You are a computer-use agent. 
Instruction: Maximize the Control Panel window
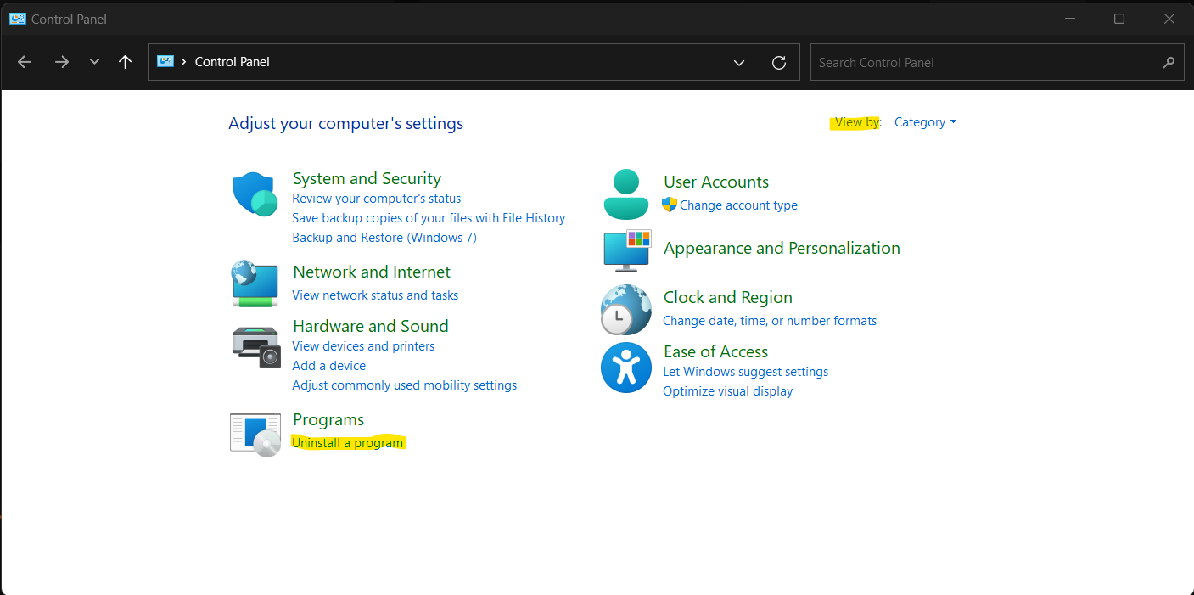(1119, 19)
